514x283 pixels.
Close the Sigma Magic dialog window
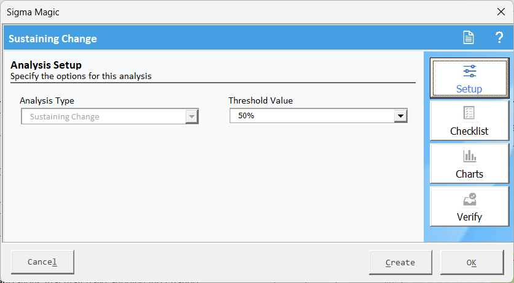pyautogui.click(x=500, y=12)
